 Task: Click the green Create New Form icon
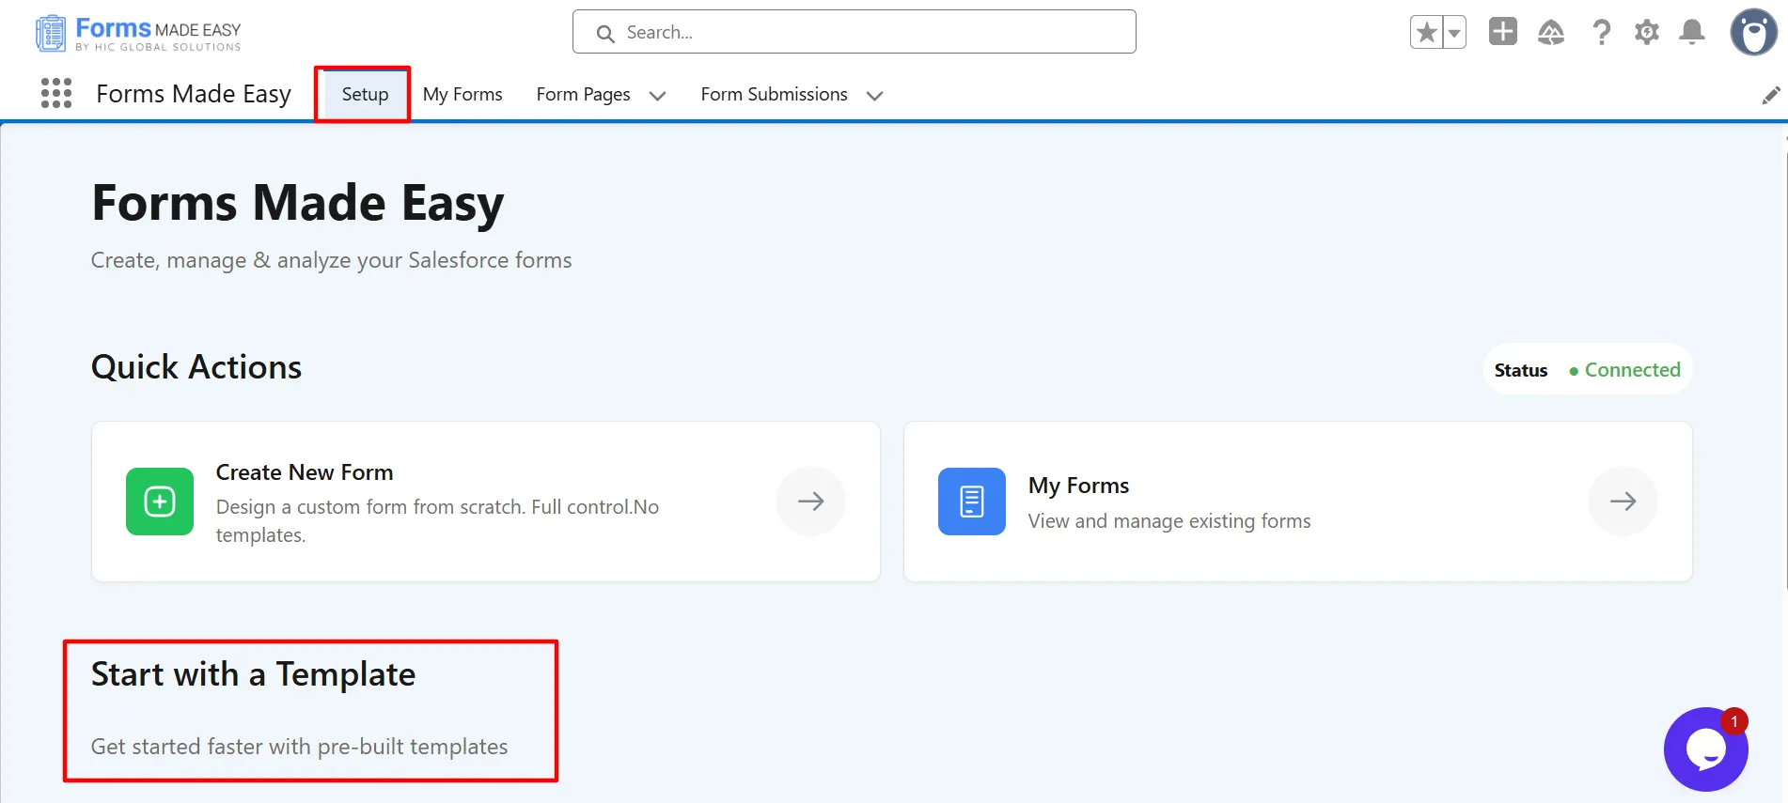click(160, 502)
